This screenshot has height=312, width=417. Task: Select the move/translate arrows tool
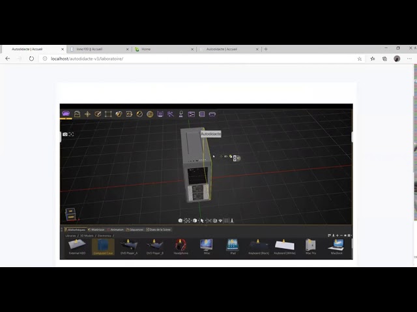(87, 114)
